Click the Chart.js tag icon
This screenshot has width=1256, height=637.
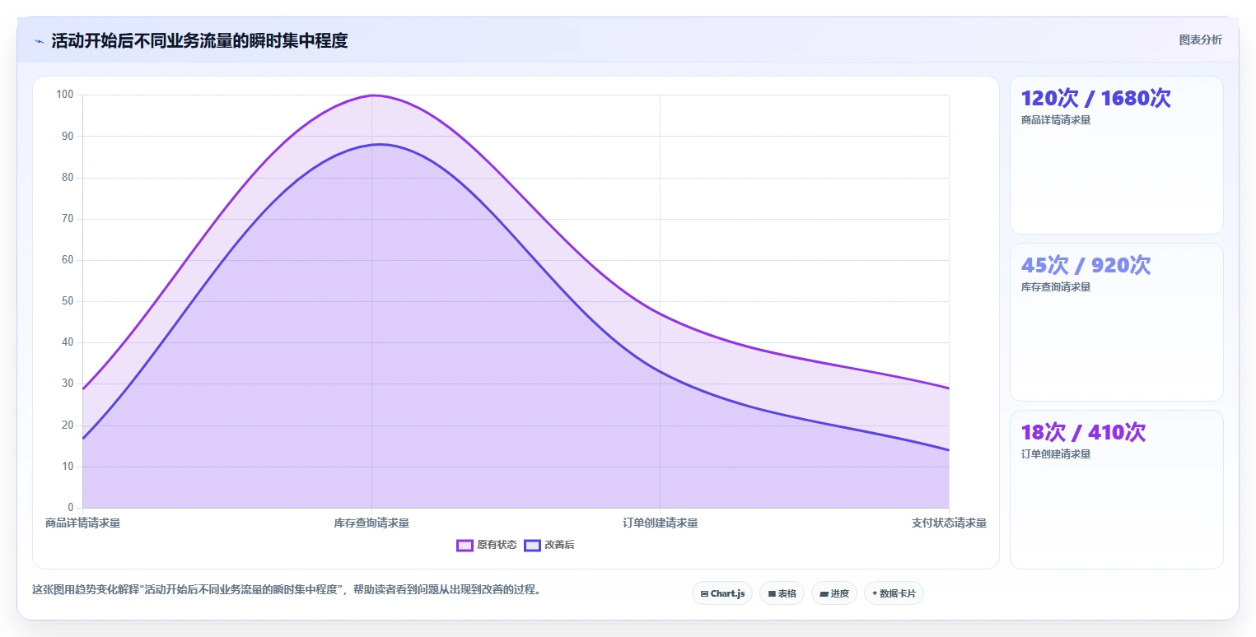704,593
